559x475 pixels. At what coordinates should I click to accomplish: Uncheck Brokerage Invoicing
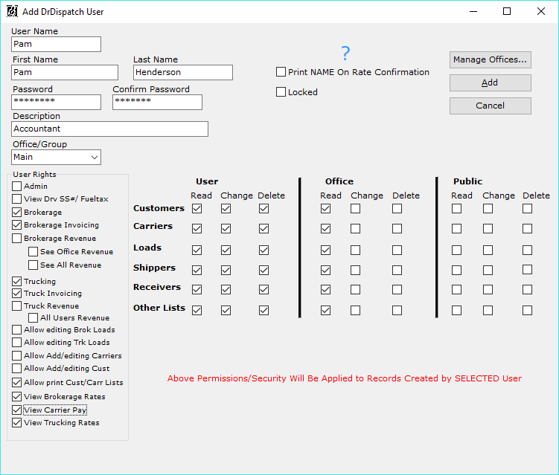(17, 225)
